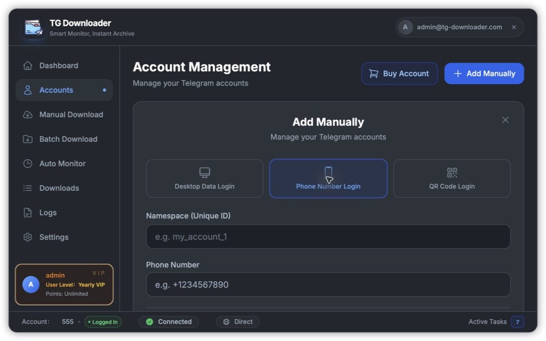Click the Logged In status badge
This screenshot has width=546, height=341.
(103, 322)
